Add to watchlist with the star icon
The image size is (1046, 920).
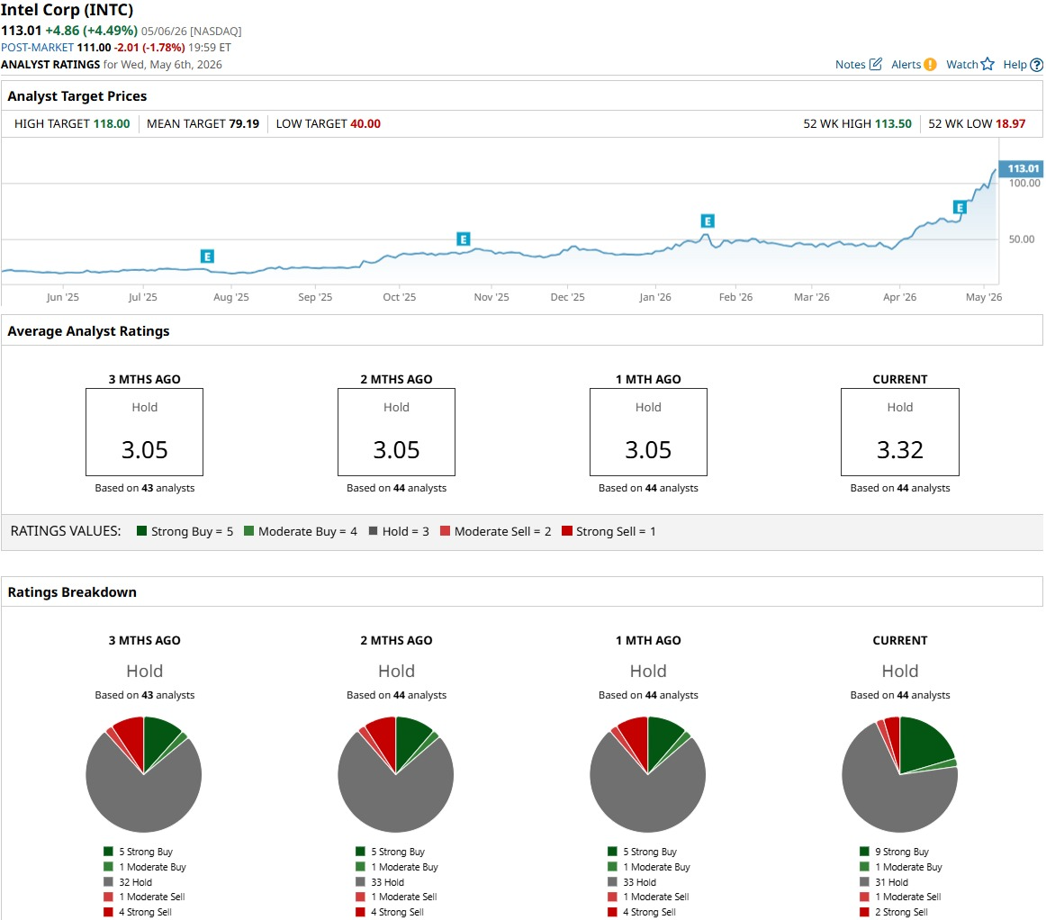click(x=987, y=64)
